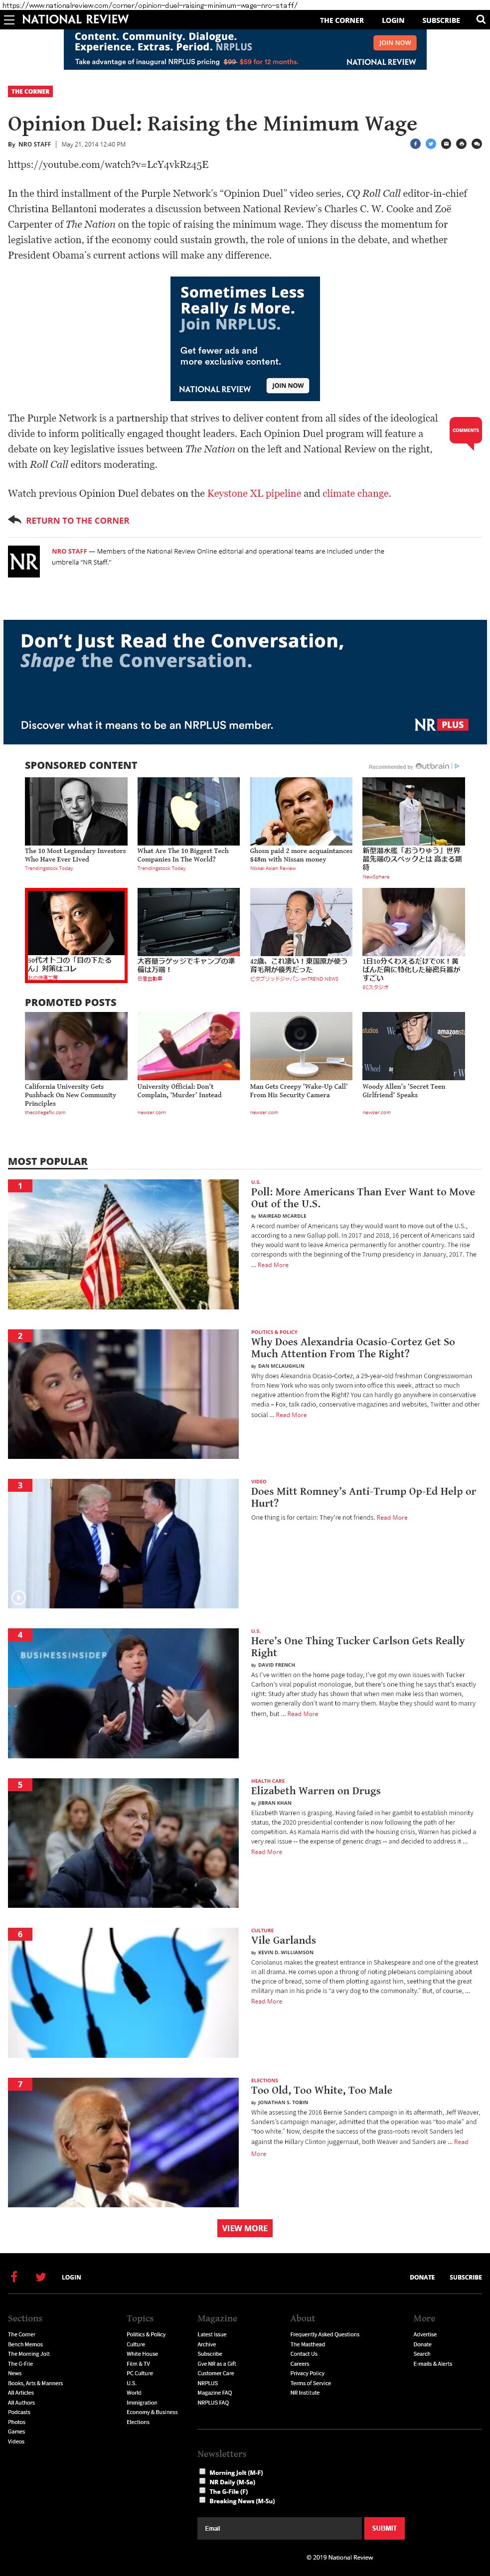The height and width of the screenshot is (2576, 490).
Task: Share article via Twitter icon
Action: click(x=430, y=144)
